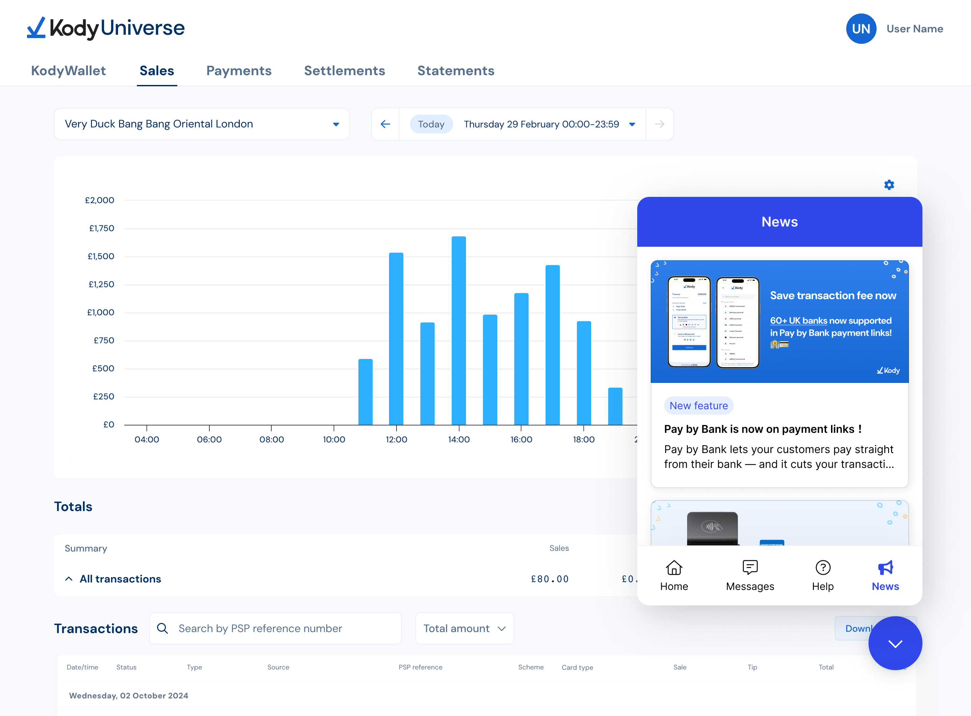
Task: Go to previous day with left arrow
Action: pyautogui.click(x=385, y=124)
